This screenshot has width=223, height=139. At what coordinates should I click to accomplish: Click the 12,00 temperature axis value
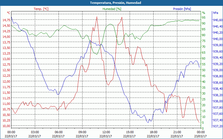6,81
